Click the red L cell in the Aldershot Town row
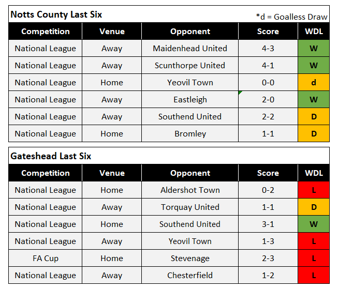The width and height of the screenshot is (338, 289). pos(314,190)
